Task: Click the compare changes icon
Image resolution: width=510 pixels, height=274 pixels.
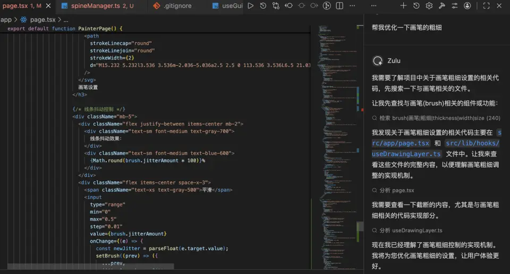Action: pyautogui.click(x=276, y=6)
